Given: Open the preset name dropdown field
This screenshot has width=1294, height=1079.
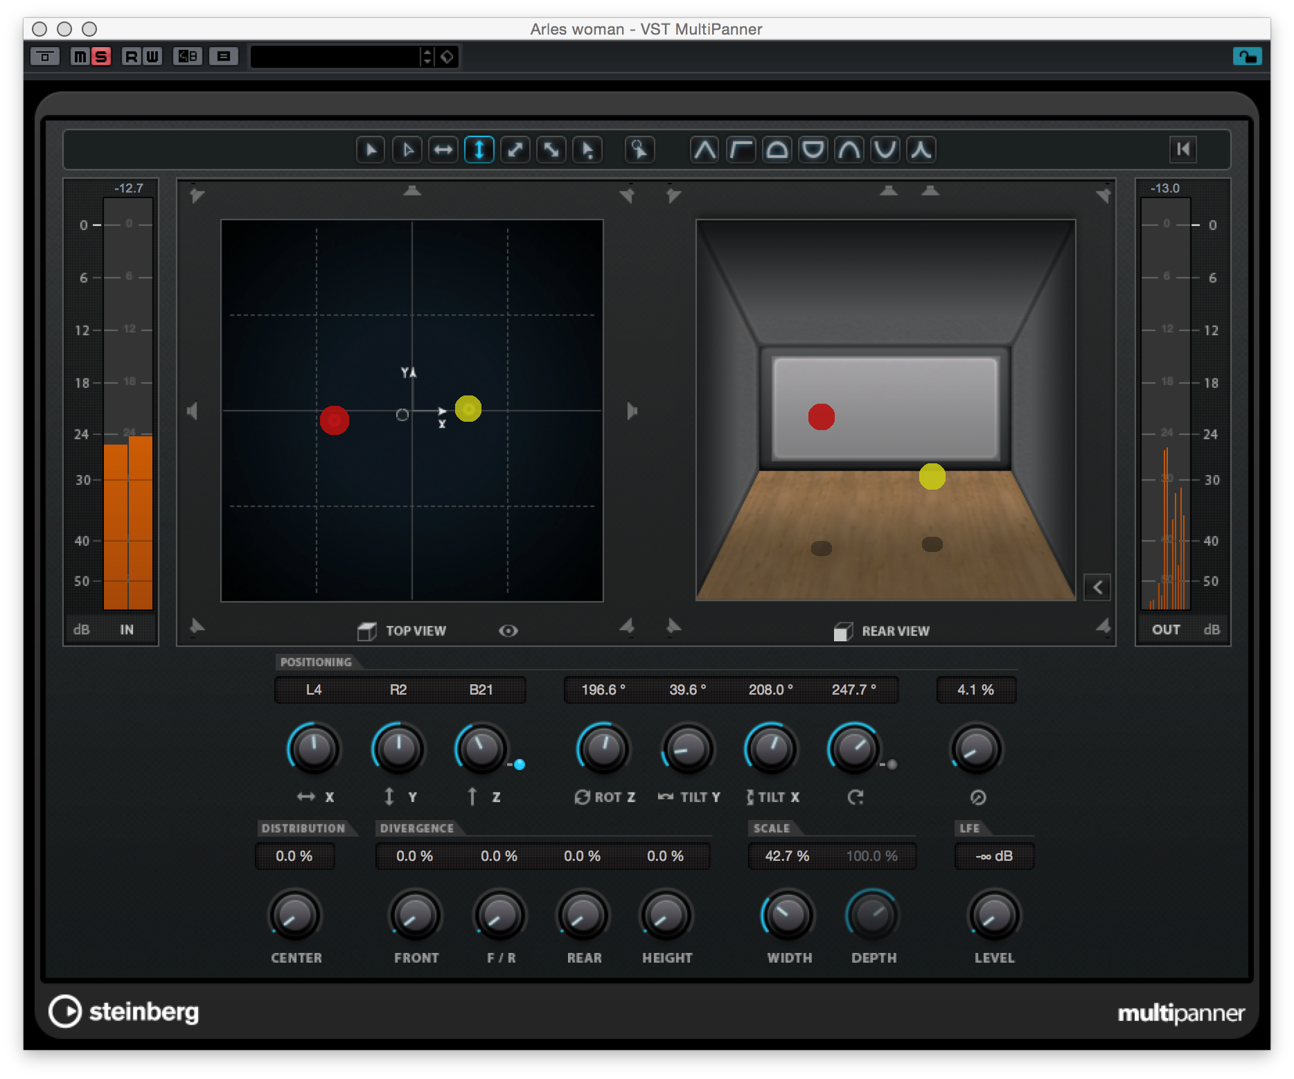Looking at the screenshot, I should point(335,57).
